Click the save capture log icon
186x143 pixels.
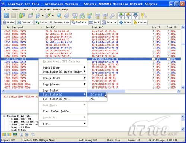tap(38, 16)
